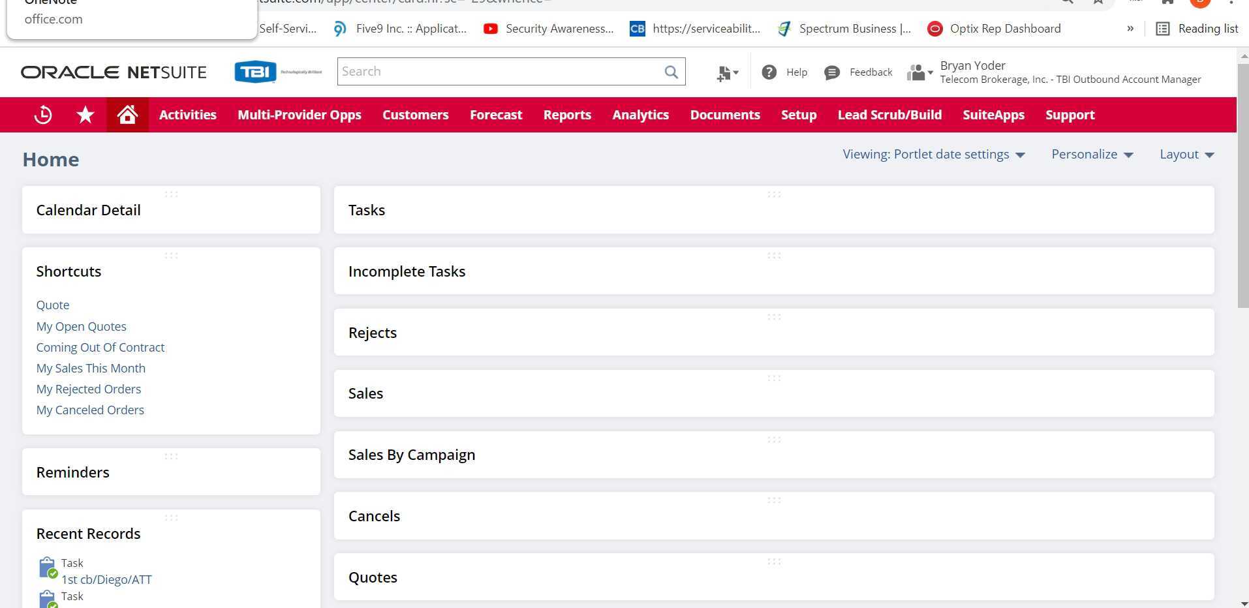1249x608 pixels.
Task: Open the Multi-Provider Opps menu
Action: pyautogui.click(x=300, y=114)
